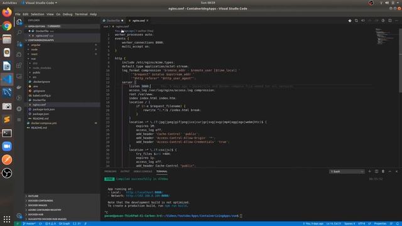Open notifications bell in status bar
This screenshot has width=402, height=226.
coord(398,223)
